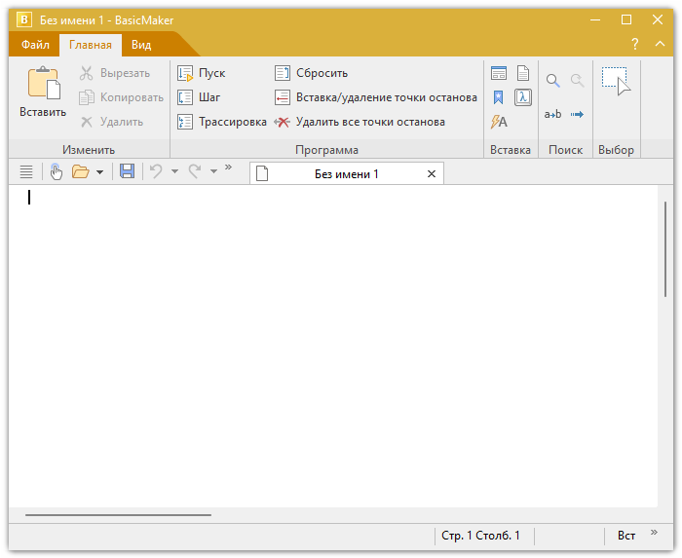Click the blue go-to arrow icon
Viewport: 682px width, 558px height.
coord(577,115)
